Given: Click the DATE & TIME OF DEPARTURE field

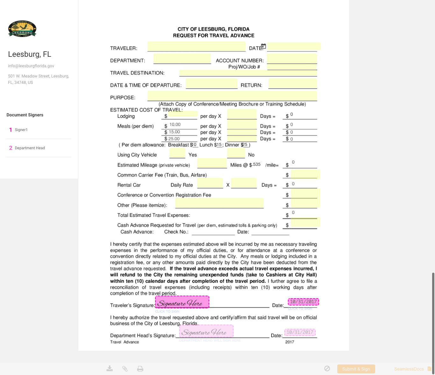Looking at the screenshot, I should (x=211, y=84).
